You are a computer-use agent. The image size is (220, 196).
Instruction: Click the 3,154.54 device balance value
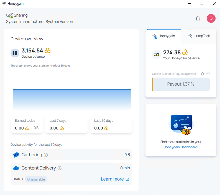click(32, 51)
